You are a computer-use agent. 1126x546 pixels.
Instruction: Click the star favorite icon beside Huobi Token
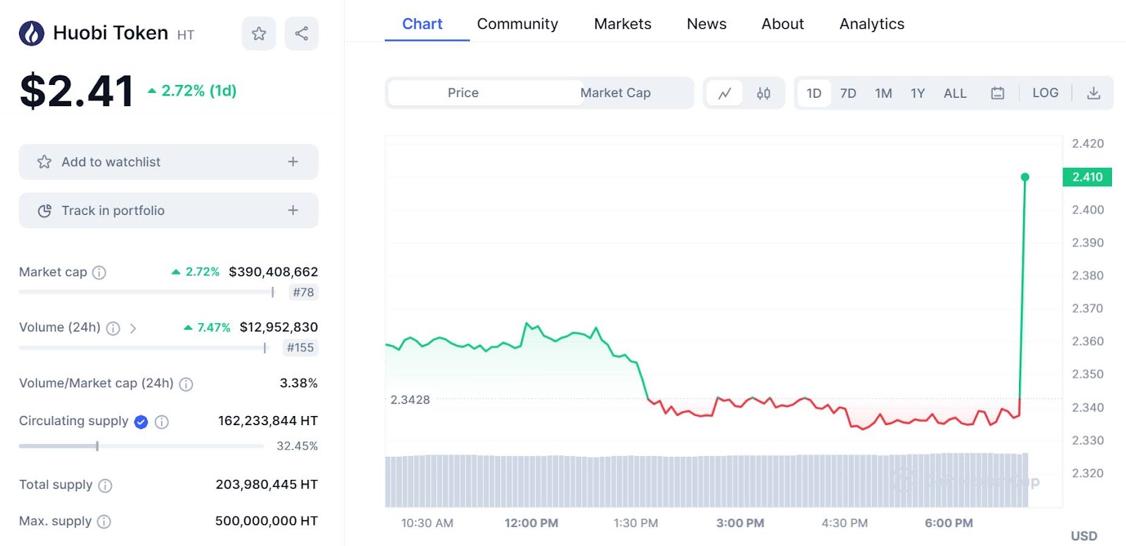tap(259, 34)
